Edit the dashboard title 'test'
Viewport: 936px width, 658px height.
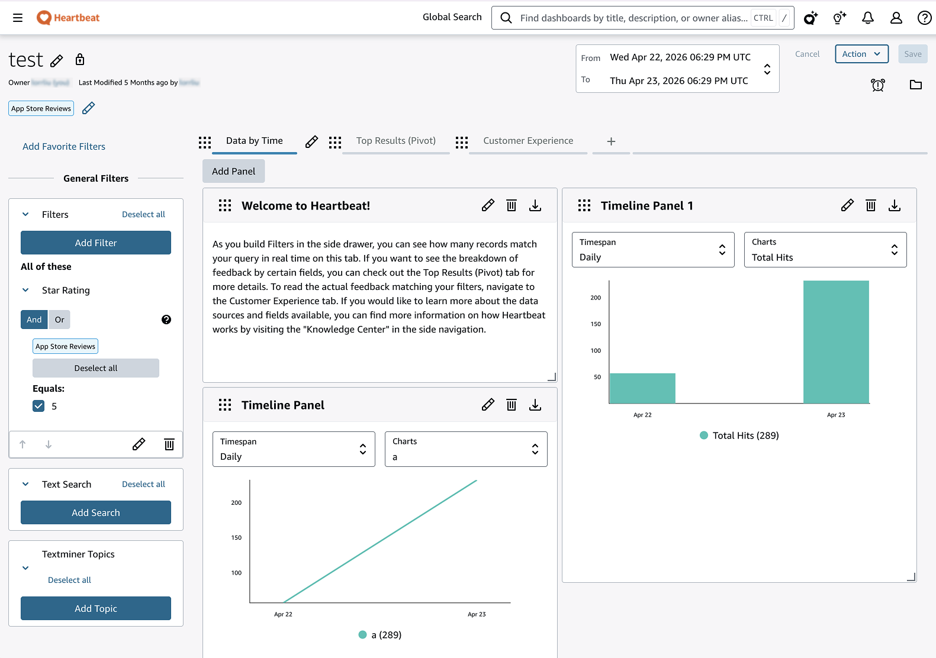(x=57, y=60)
